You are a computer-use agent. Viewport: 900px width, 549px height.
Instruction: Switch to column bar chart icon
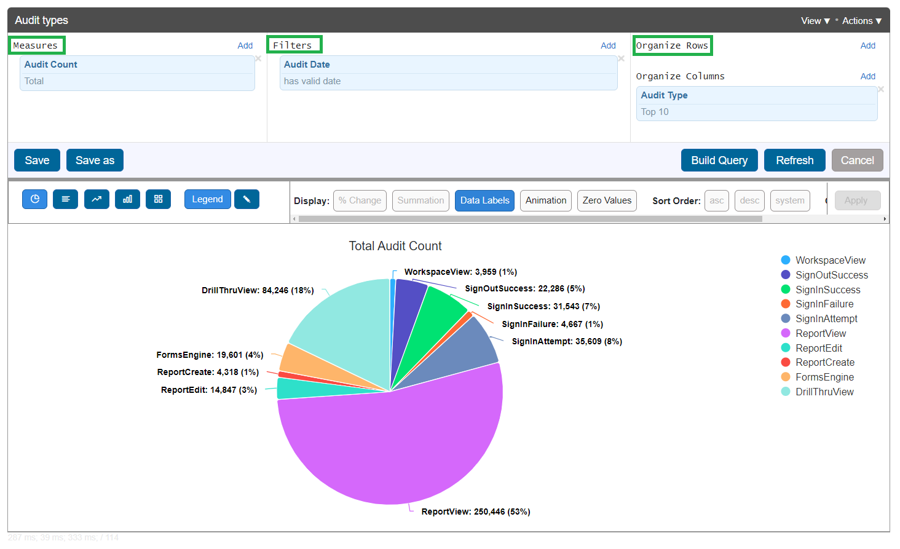click(x=127, y=199)
